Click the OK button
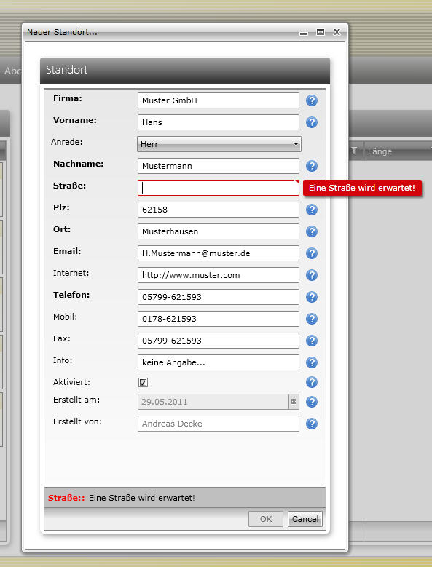The image size is (432, 567). [x=266, y=519]
